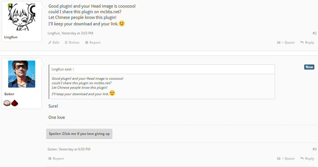318x167 pixels.
Task: Click the smiley emoji in LingKun's post
Action: 122,24
